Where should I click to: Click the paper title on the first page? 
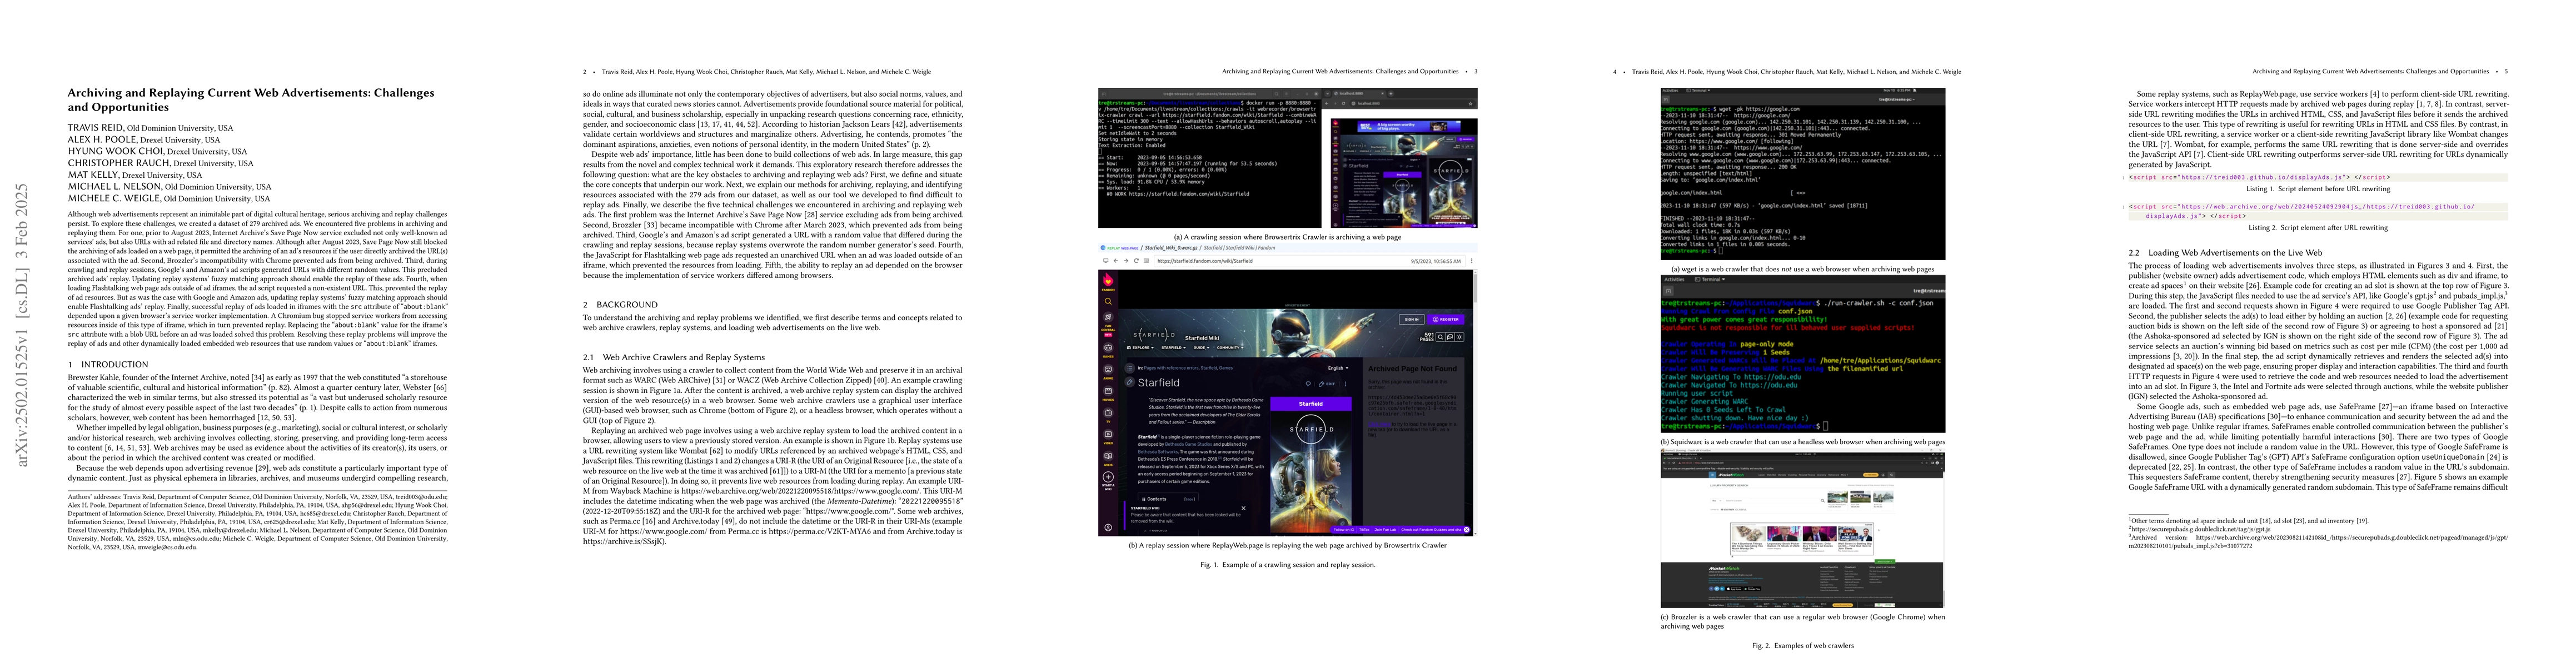click(251, 100)
